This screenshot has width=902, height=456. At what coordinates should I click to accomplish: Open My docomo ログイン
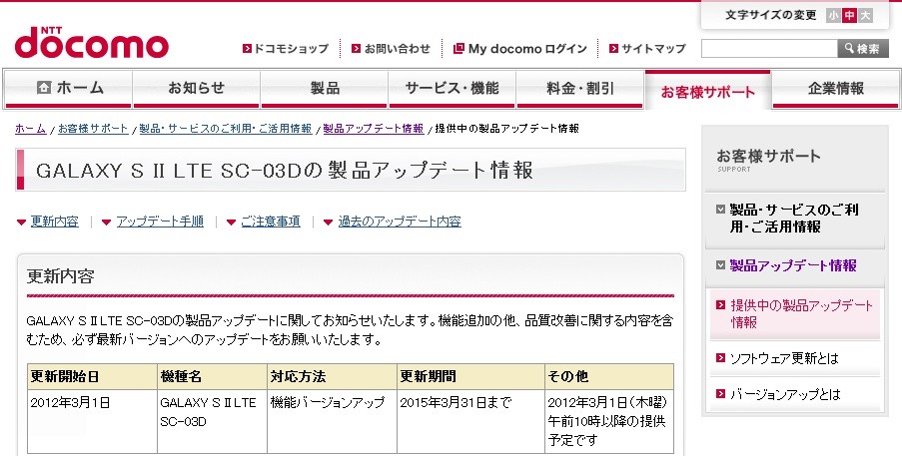527,49
